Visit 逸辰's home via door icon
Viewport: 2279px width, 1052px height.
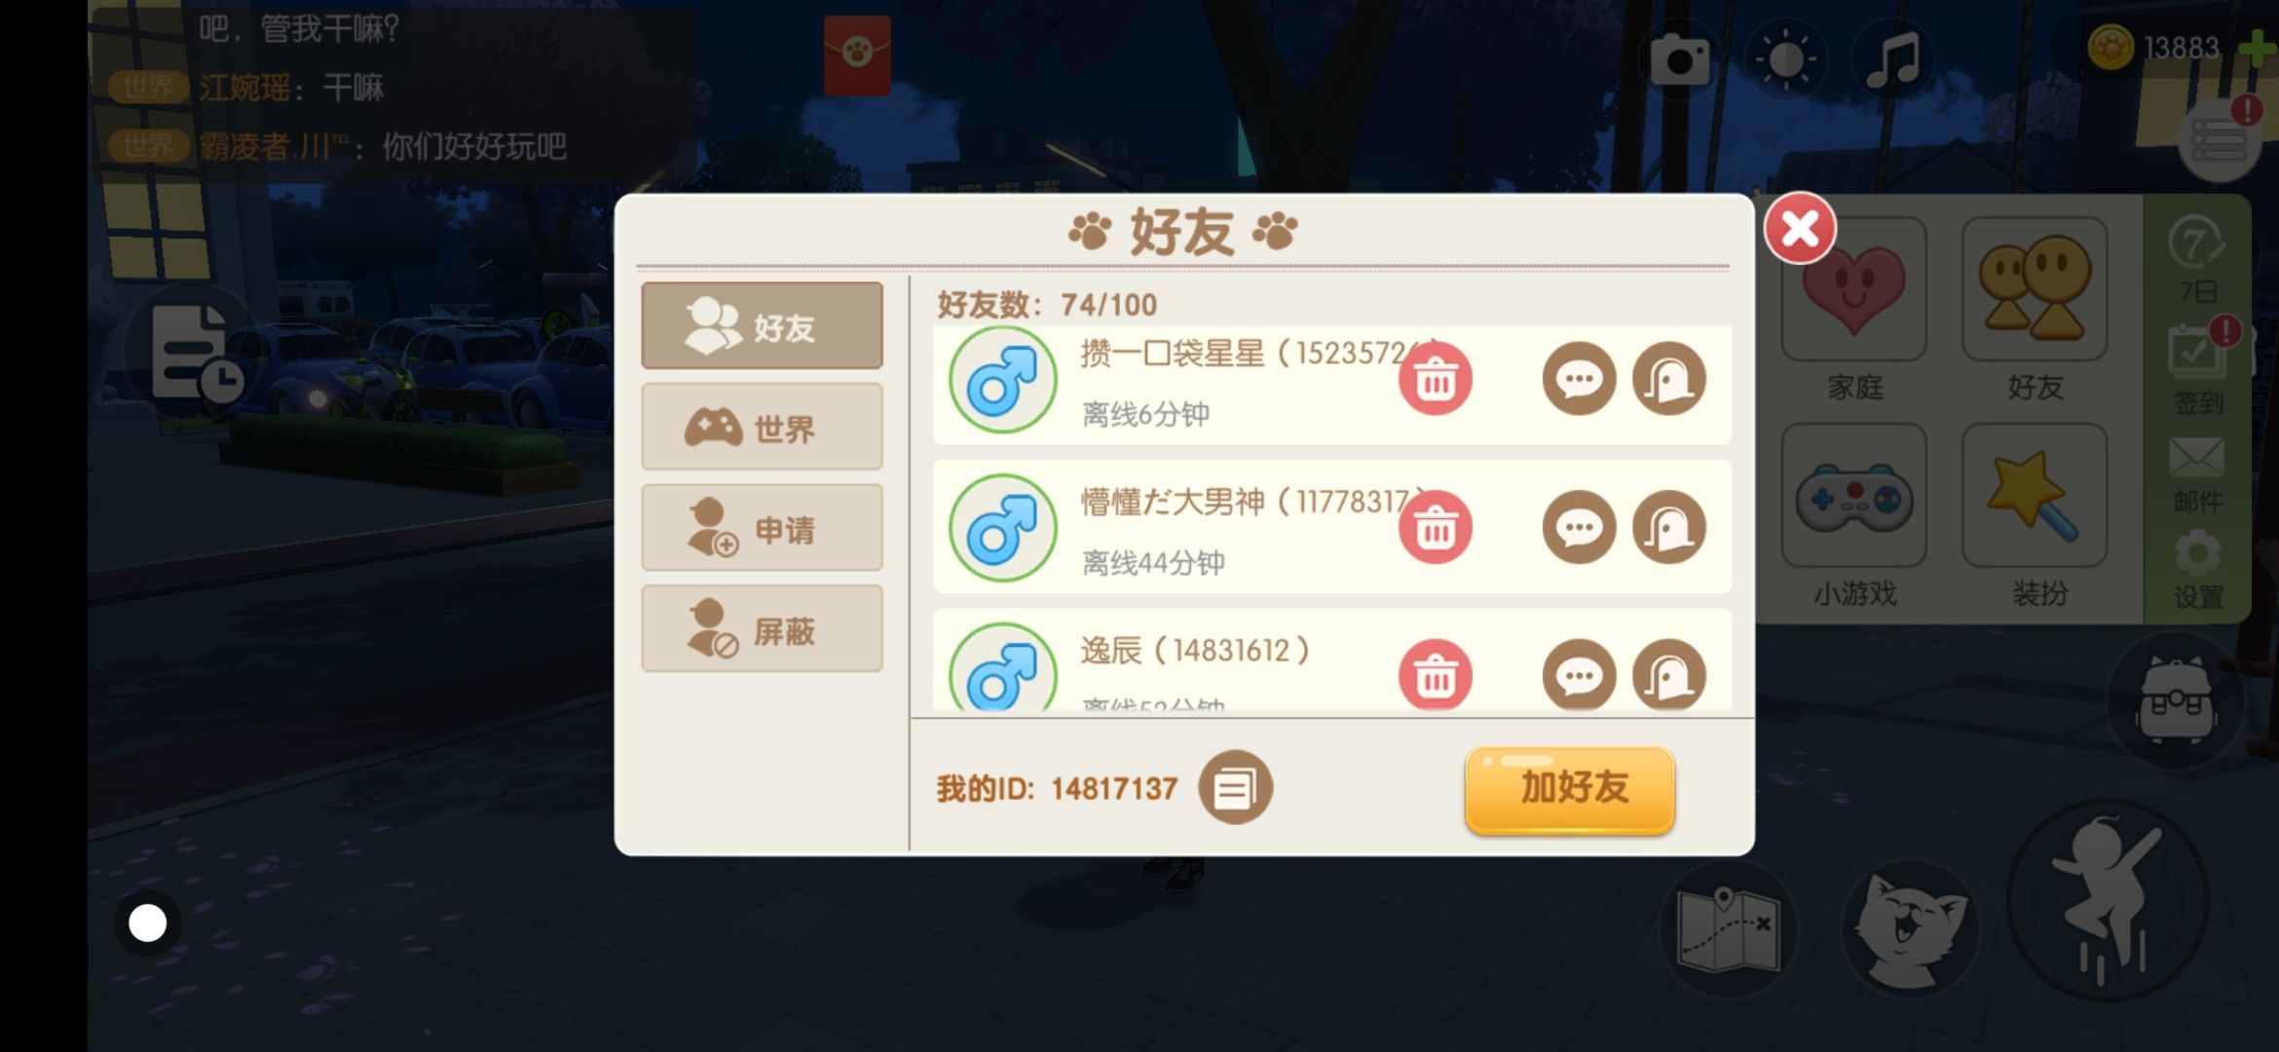coord(1668,675)
